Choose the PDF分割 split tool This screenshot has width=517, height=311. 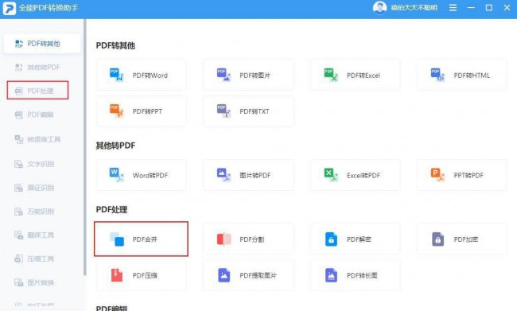(248, 239)
